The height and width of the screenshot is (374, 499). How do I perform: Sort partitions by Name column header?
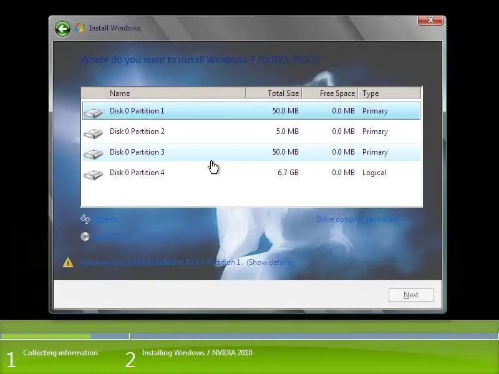tap(175, 93)
